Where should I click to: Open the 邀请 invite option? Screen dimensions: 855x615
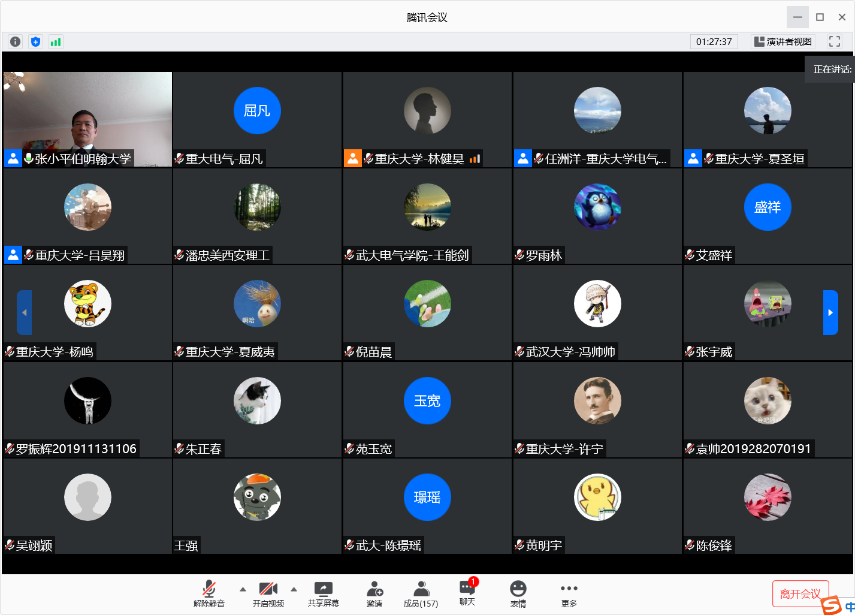pos(374,594)
